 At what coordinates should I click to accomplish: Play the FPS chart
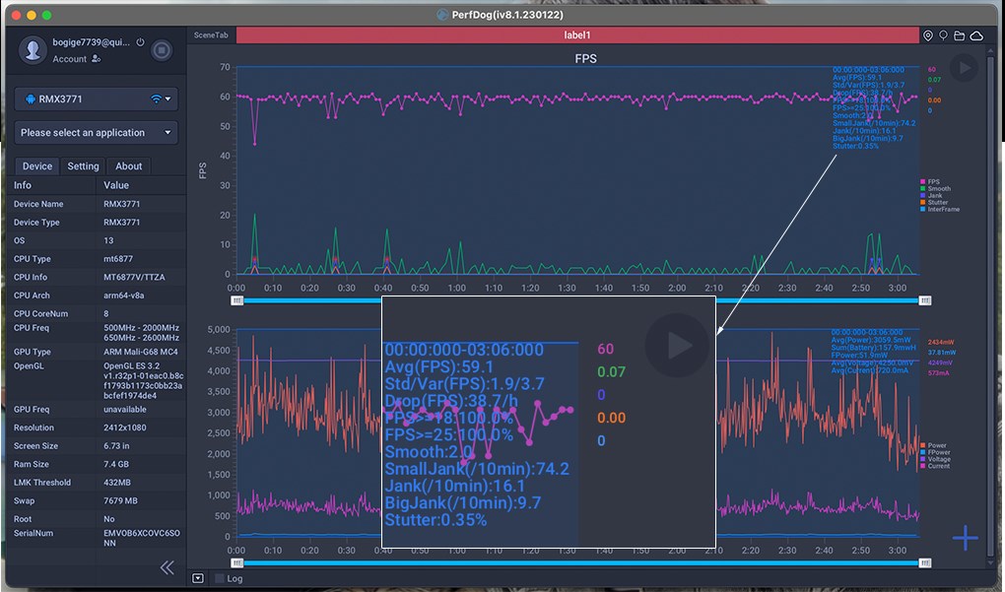tap(964, 67)
